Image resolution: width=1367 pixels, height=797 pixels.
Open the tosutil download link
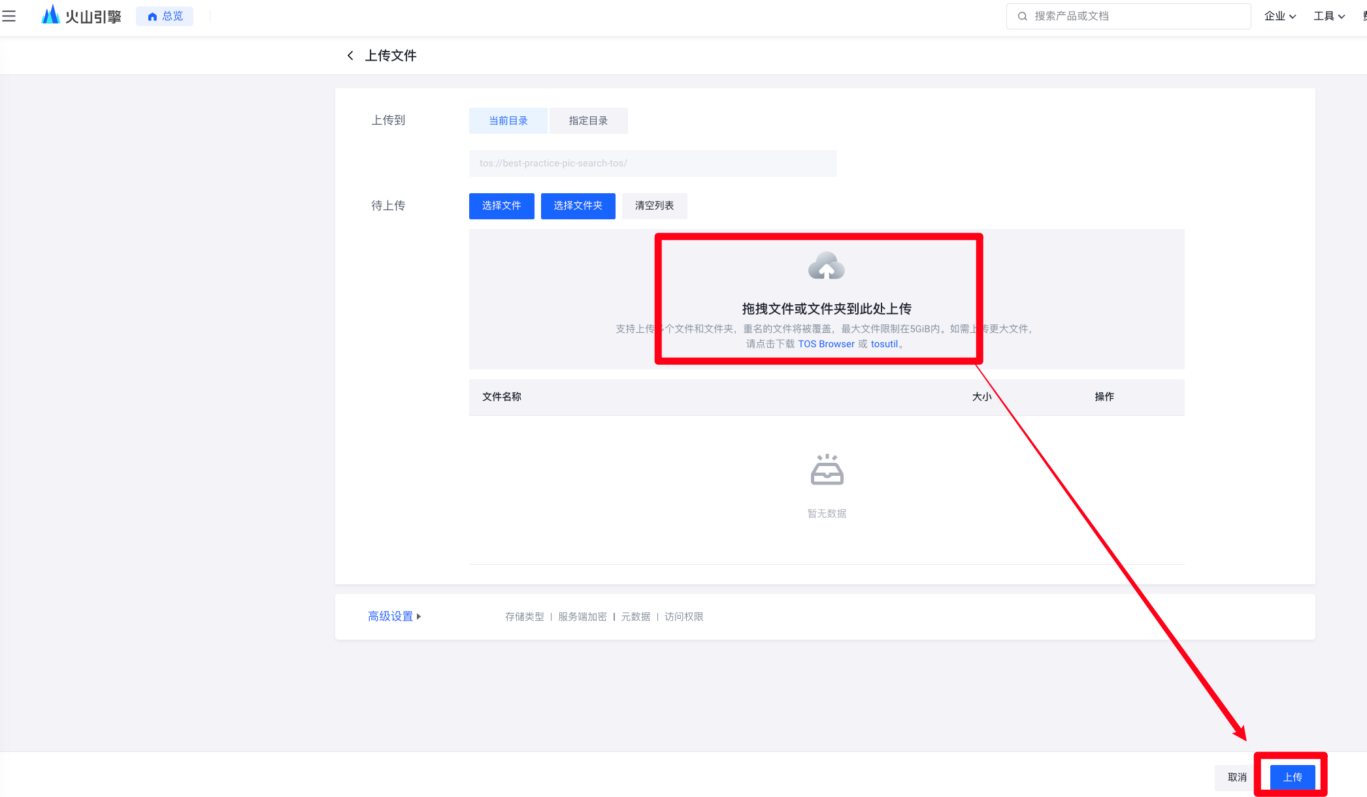(x=884, y=344)
